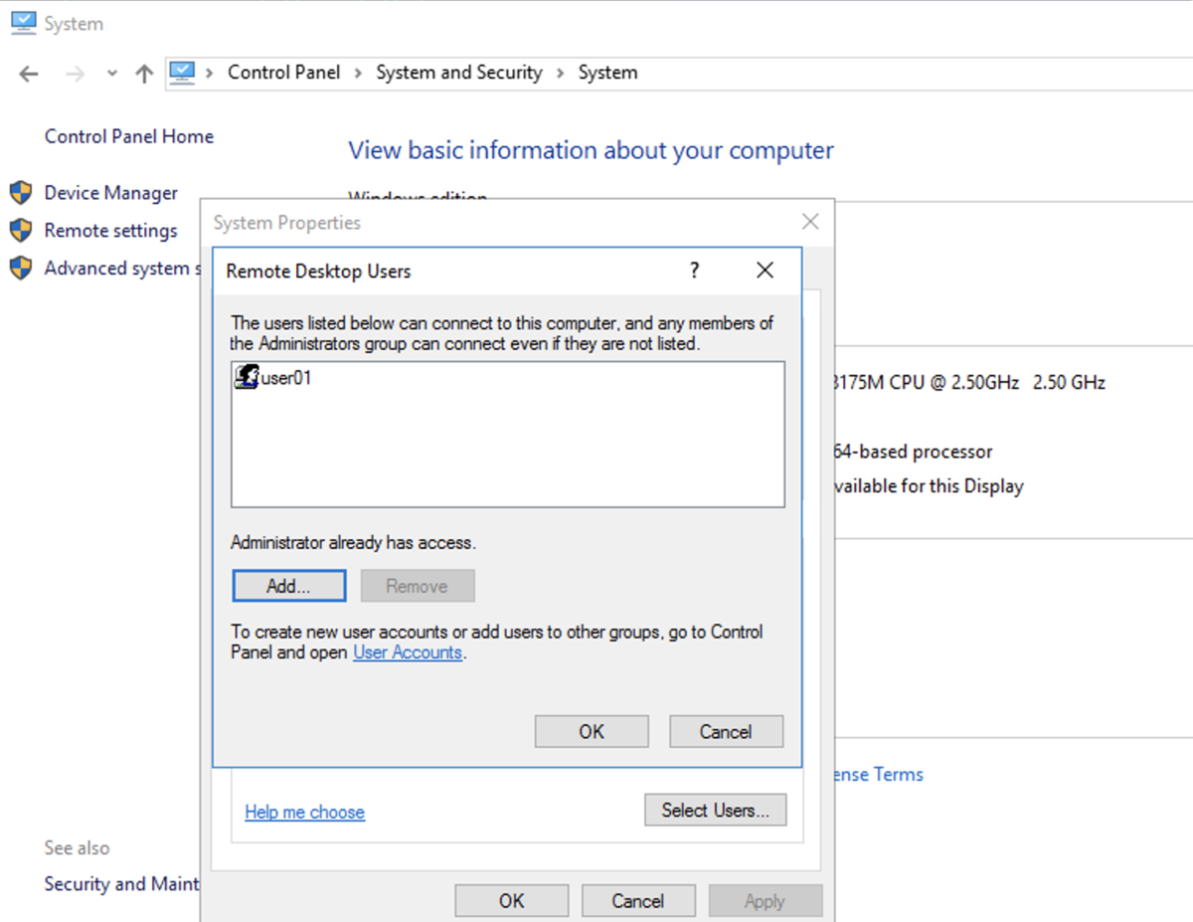Select Control Panel in the breadcrumb
This screenshot has width=1193, height=922.
point(283,73)
